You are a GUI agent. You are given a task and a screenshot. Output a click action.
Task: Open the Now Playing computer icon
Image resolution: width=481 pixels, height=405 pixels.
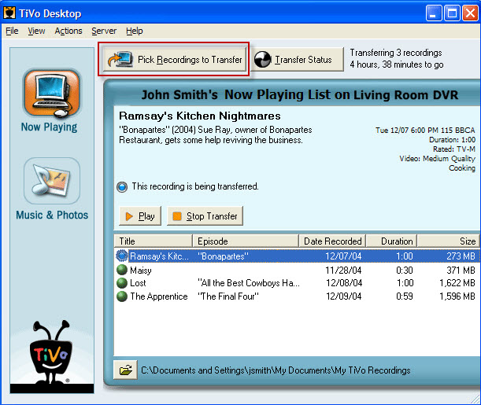51,93
